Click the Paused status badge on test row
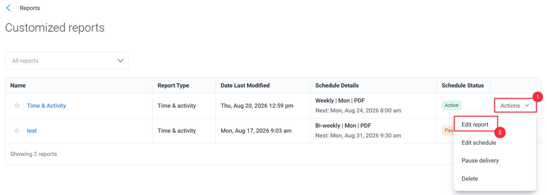The height and width of the screenshot is (195, 547). pyautogui.click(x=448, y=130)
